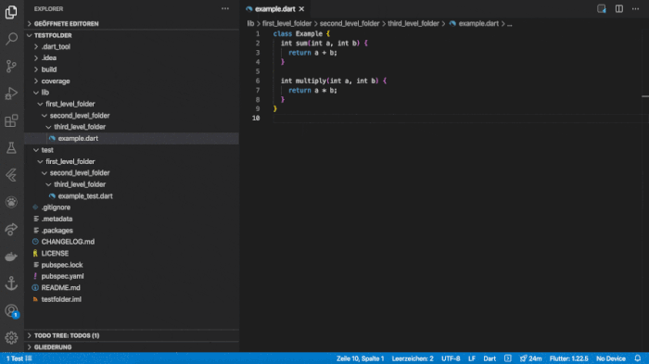Image resolution: width=649 pixels, height=364 pixels.
Task: Open the Flutter sidebar icon
Action: click(11, 175)
